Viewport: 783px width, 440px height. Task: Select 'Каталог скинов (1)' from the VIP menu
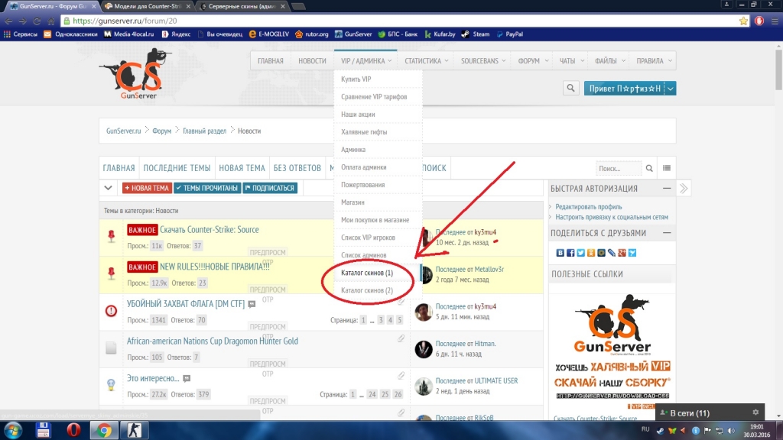(367, 273)
